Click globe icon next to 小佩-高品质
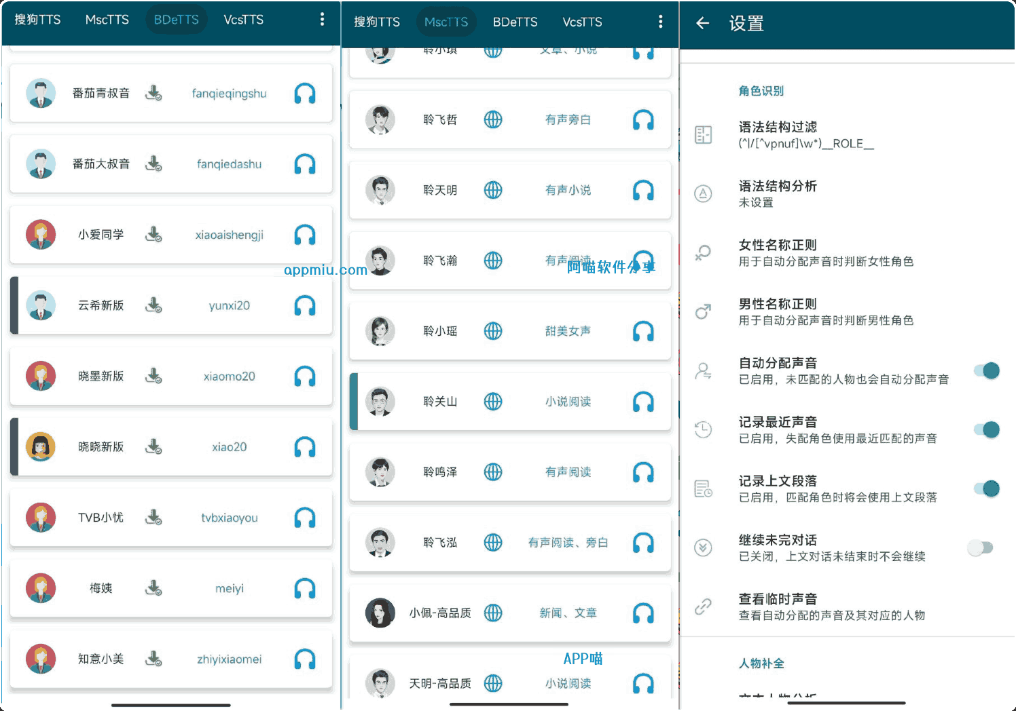Viewport: 1016px width, 711px height. click(x=493, y=613)
